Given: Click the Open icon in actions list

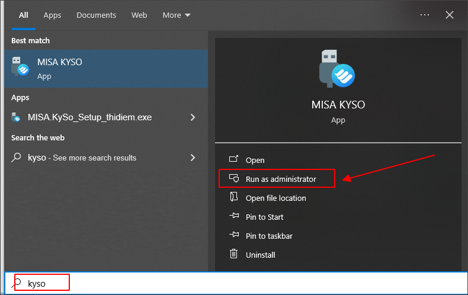Looking at the screenshot, I should tap(234, 160).
